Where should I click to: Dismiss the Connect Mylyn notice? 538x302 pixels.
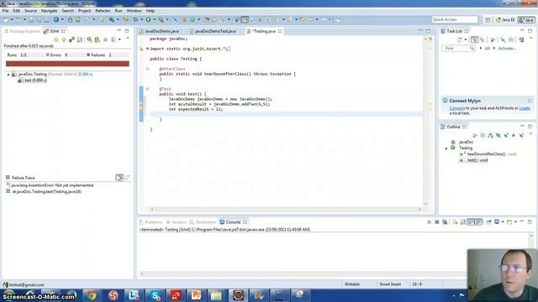point(529,101)
